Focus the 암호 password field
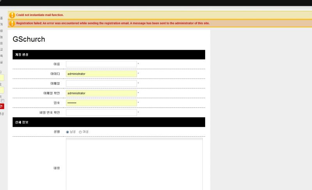312x190 pixels. 101,103
